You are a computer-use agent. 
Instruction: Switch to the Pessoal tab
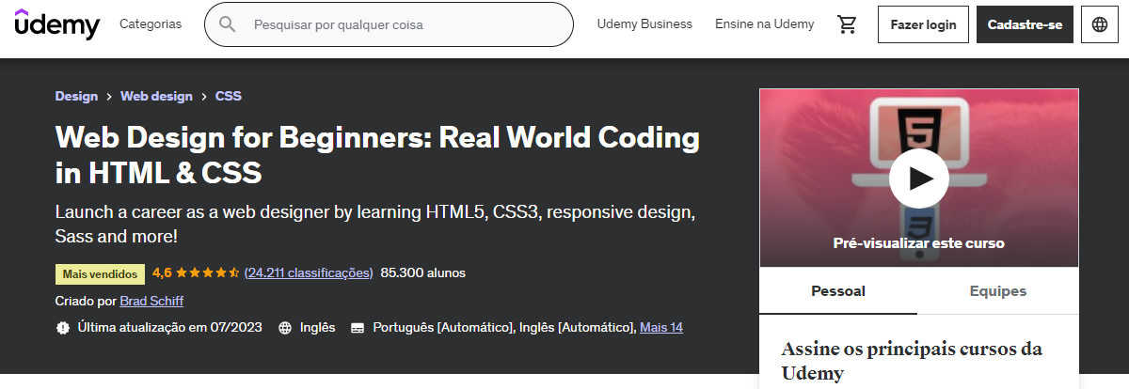(838, 291)
